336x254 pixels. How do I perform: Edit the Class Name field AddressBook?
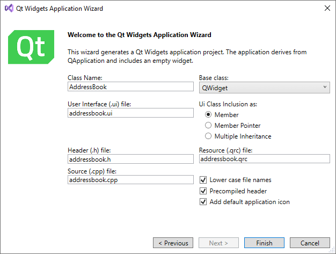click(x=130, y=86)
